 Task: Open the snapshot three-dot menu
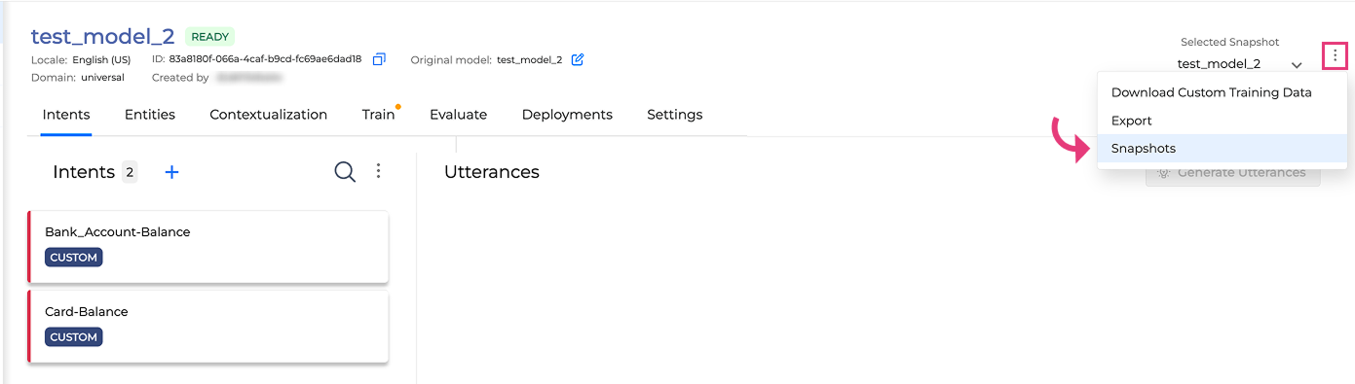1335,56
